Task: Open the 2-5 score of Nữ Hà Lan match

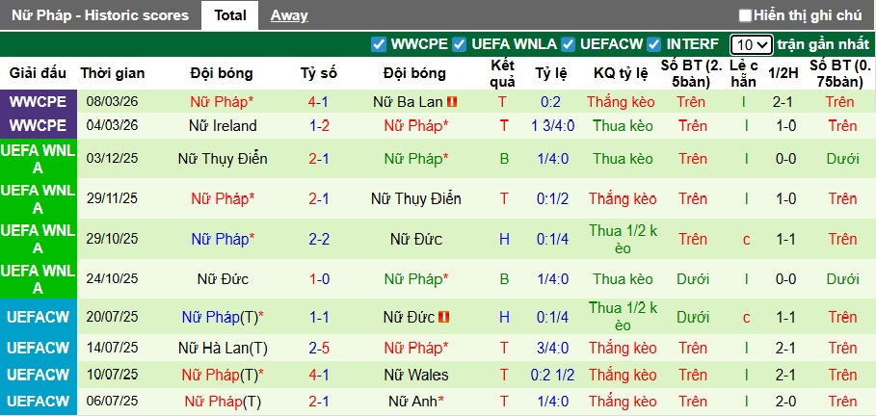Action: (323, 348)
